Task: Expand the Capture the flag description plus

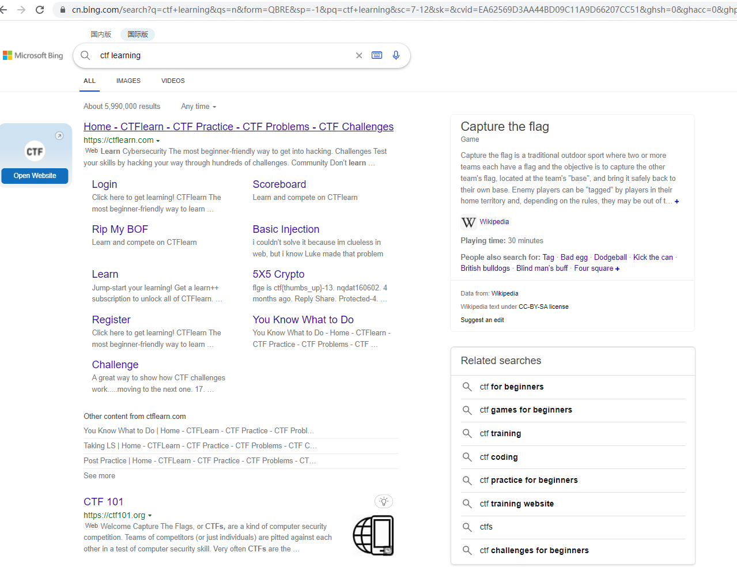Action: click(676, 202)
